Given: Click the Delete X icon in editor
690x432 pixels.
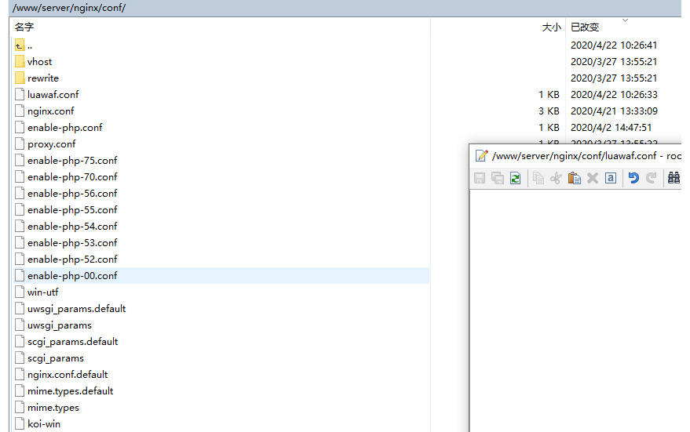Looking at the screenshot, I should (593, 178).
